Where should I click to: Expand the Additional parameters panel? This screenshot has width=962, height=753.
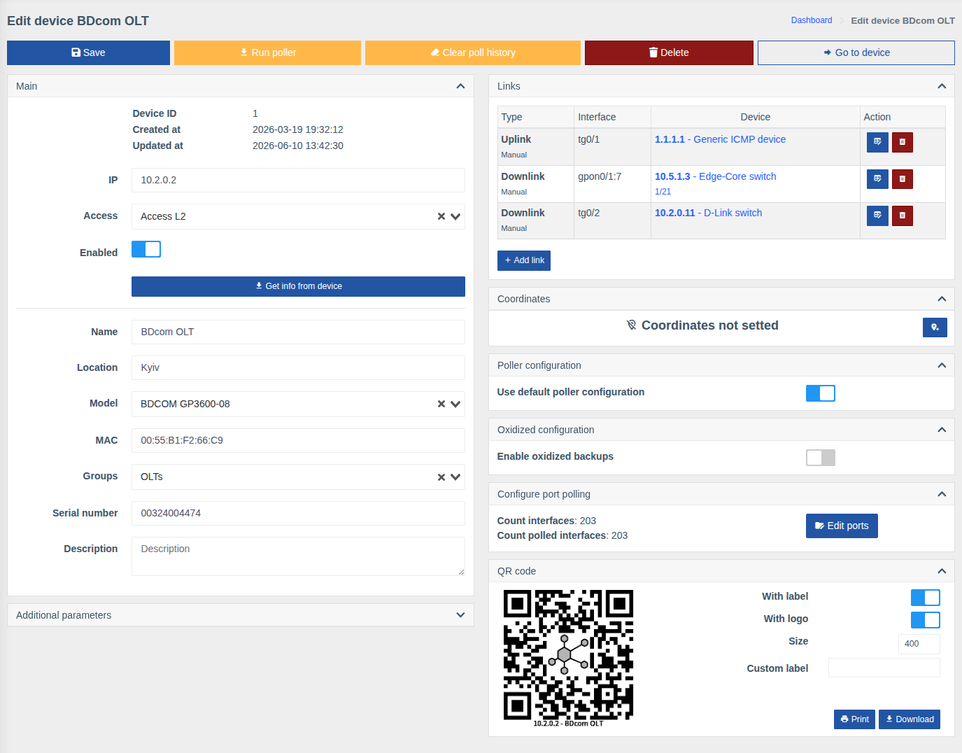pos(460,615)
